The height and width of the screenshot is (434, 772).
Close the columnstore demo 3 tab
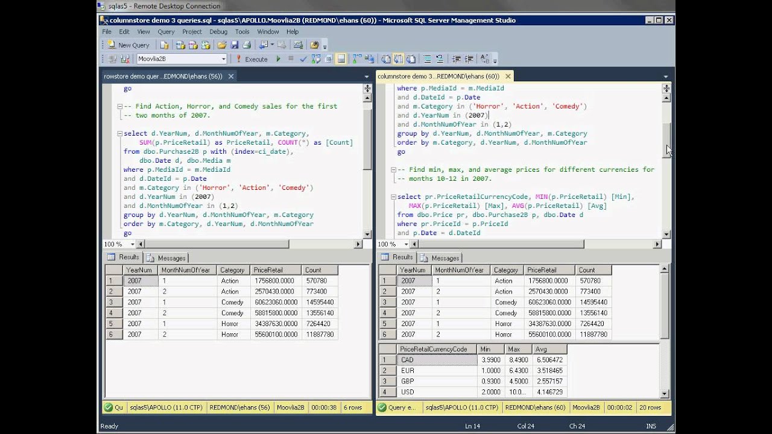tap(508, 77)
